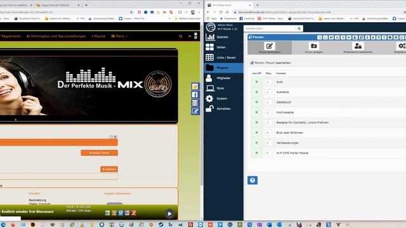Image resolution: width=406 pixels, height=228 pixels.
Task: Toggle on/off for Verbesserungen forum
Action: pos(256,142)
